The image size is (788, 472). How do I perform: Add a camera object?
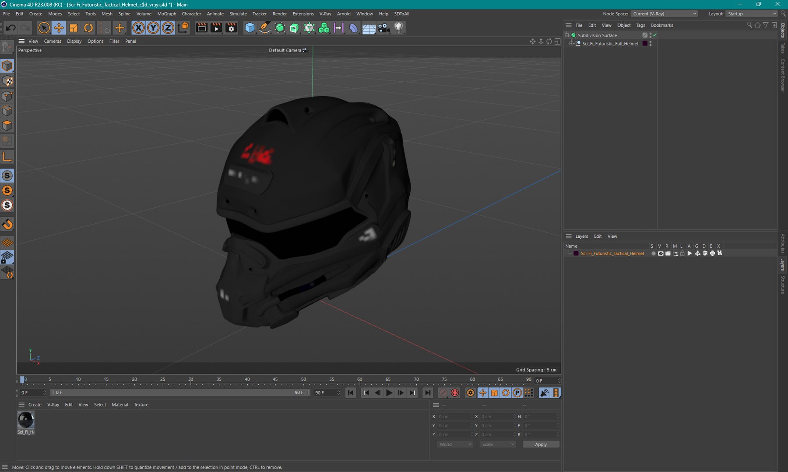(383, 28)
